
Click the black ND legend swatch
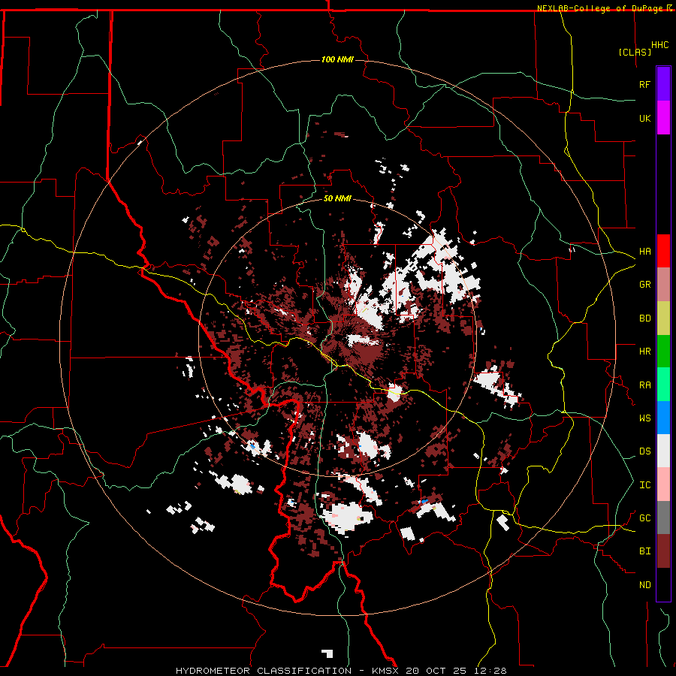pyautogui.click(x=663, y=584)
